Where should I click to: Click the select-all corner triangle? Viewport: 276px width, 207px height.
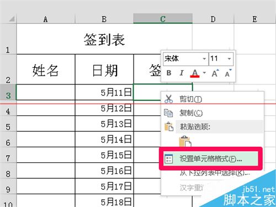(x=12, y=19)
